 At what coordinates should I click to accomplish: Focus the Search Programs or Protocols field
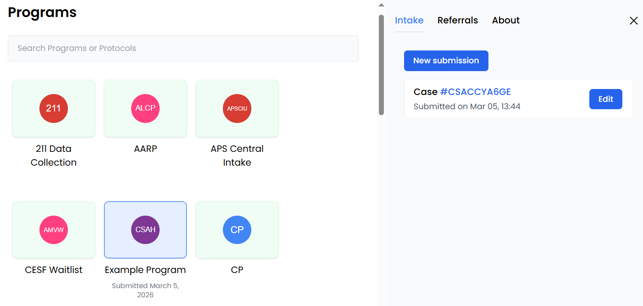coord(183,48)
